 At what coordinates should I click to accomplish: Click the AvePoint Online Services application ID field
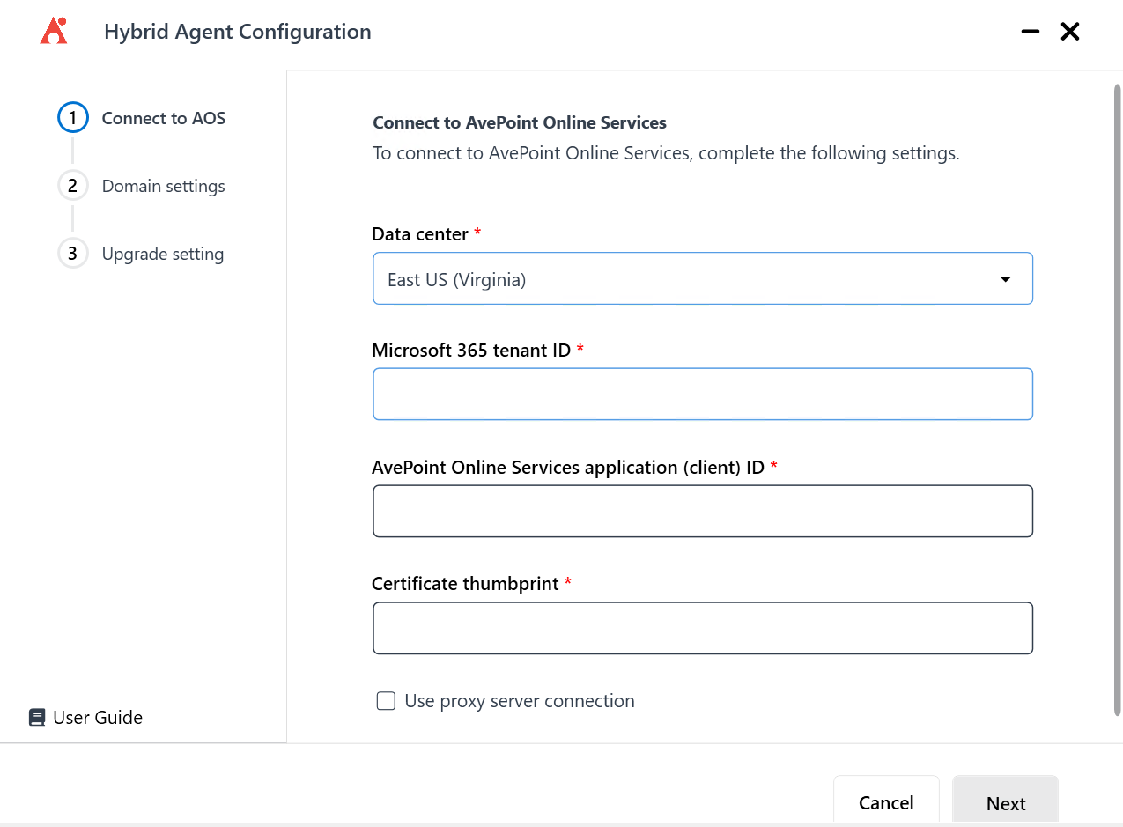(x=703, y=511)
